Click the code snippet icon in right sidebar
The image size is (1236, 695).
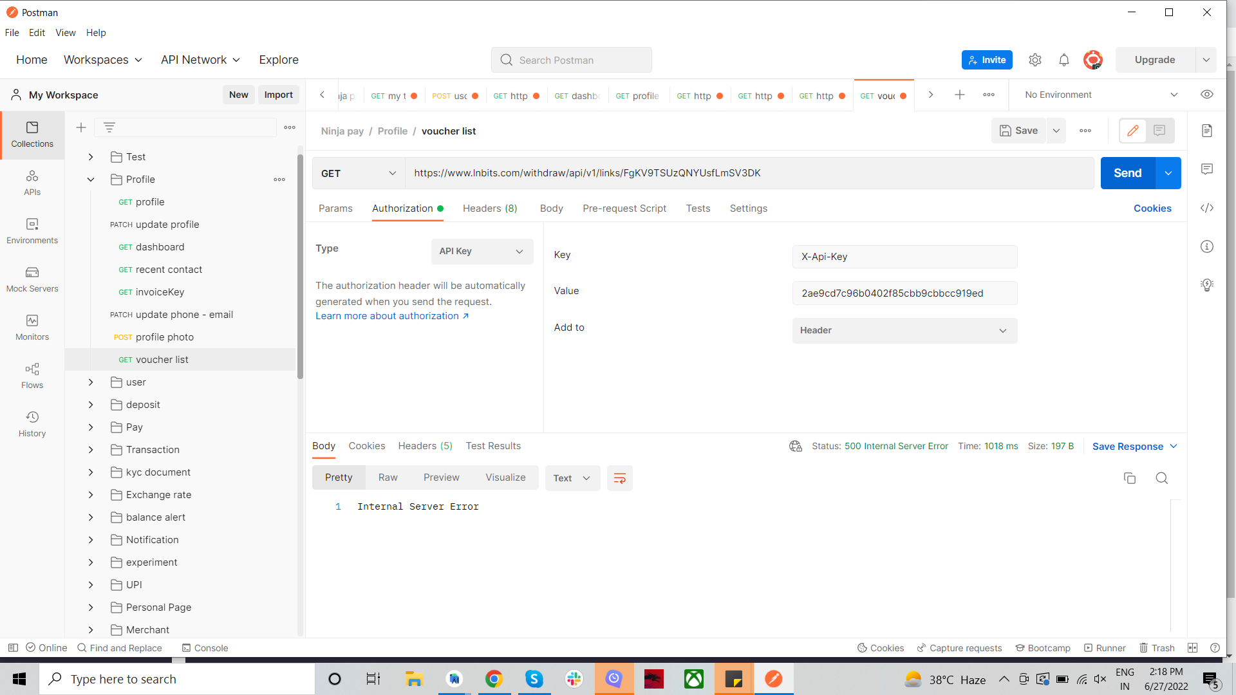[x=1207, y=208]
